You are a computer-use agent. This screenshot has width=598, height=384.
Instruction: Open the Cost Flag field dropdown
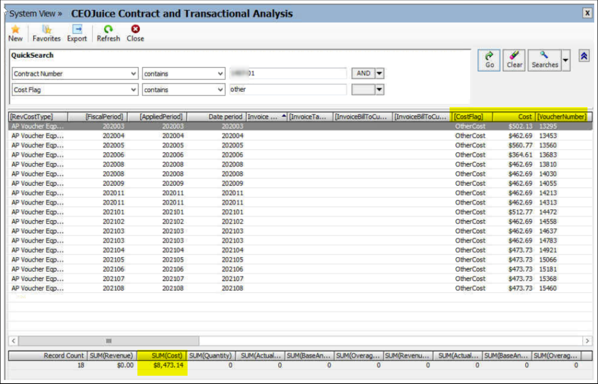pos(133,90)
